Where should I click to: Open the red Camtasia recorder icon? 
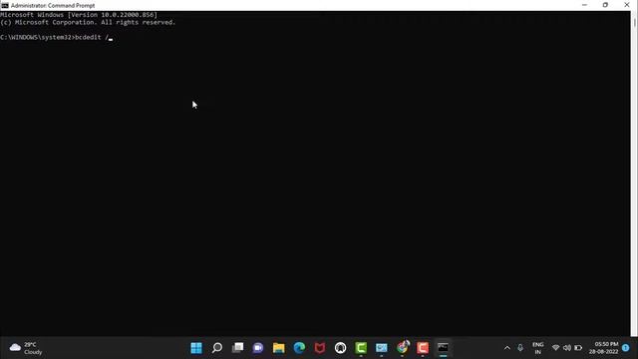click(x=423, y=348)
